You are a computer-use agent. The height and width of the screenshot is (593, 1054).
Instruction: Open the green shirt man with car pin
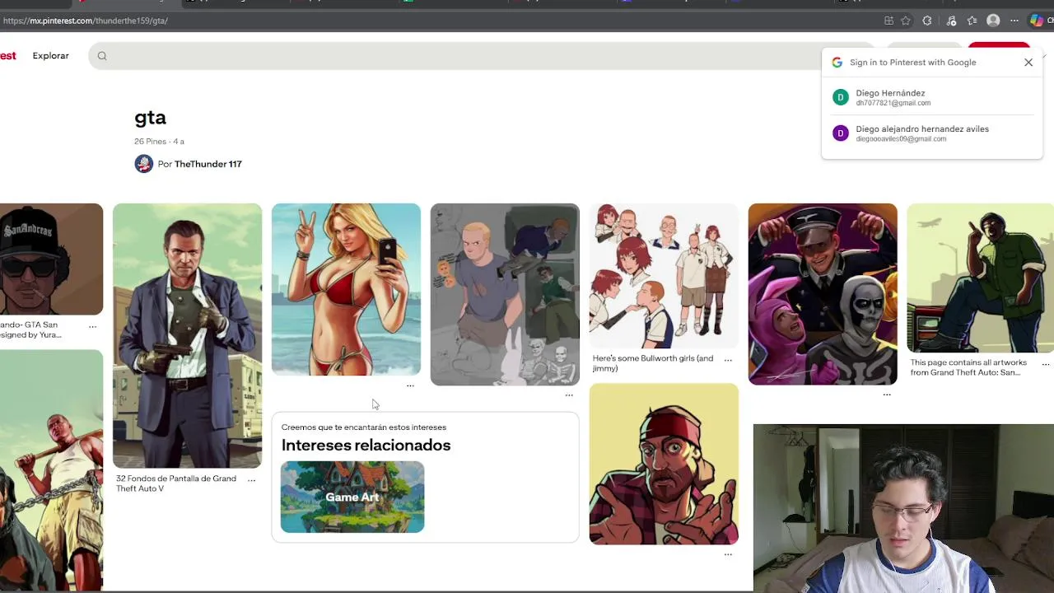pyautogui.click(x=980, y=278)
